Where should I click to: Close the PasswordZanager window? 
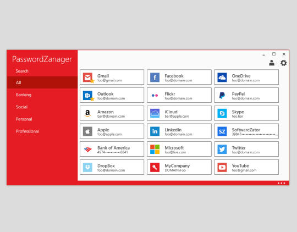284,54
